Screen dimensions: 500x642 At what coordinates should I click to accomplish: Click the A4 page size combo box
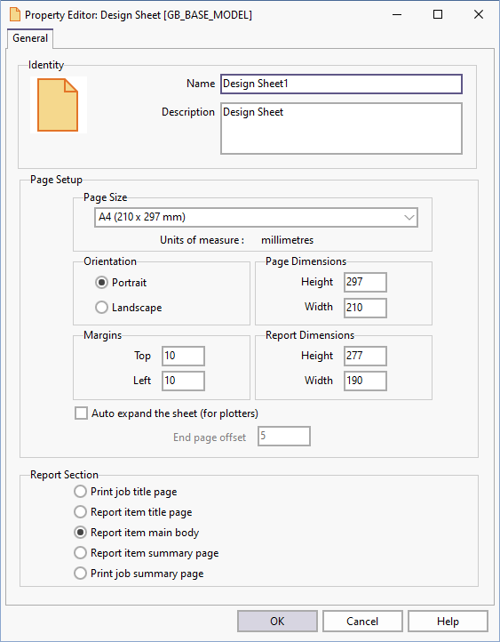click(256, 218)
